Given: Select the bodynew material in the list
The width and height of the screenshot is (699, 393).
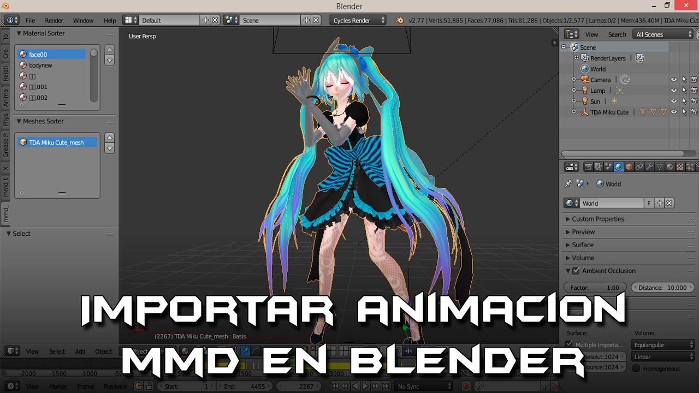Looking at the screenshot, I should (x=51, y=65).
